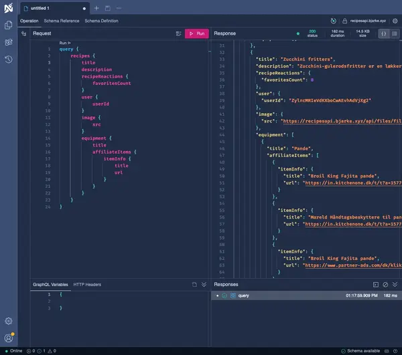
Task: Click the status bar help icon
Action: [395, 351]
